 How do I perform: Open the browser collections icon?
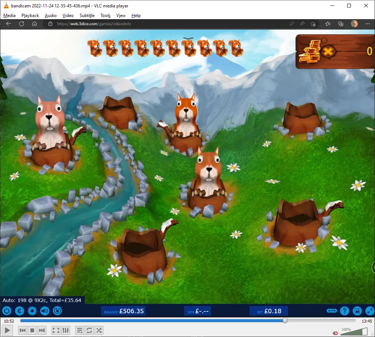click(x=341, y=24)
